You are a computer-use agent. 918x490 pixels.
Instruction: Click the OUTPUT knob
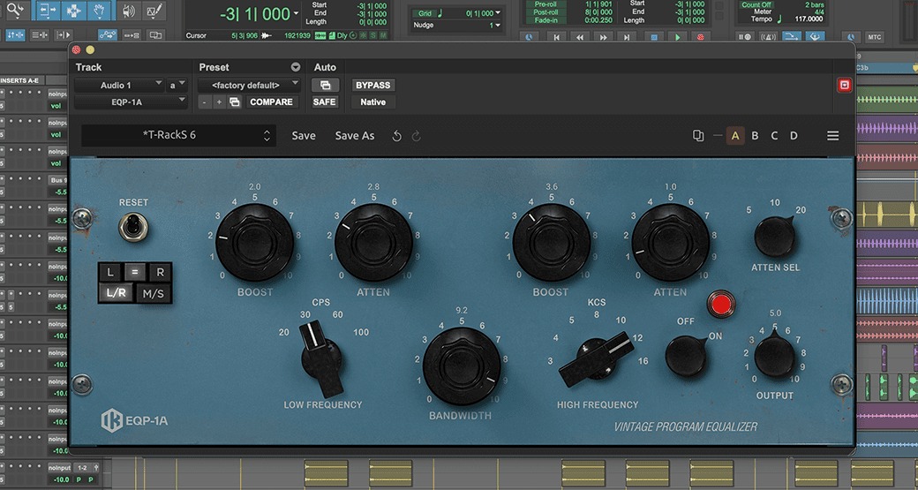click(775, 356)
